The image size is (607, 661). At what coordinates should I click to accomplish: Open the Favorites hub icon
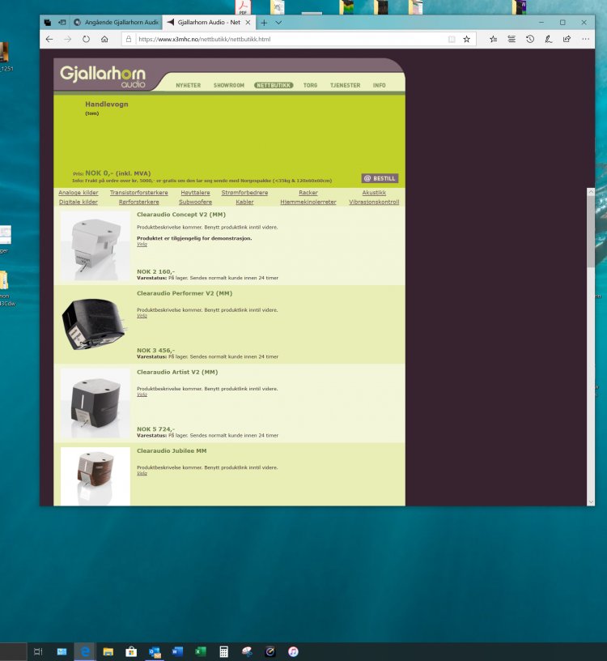tap(493, 39)
